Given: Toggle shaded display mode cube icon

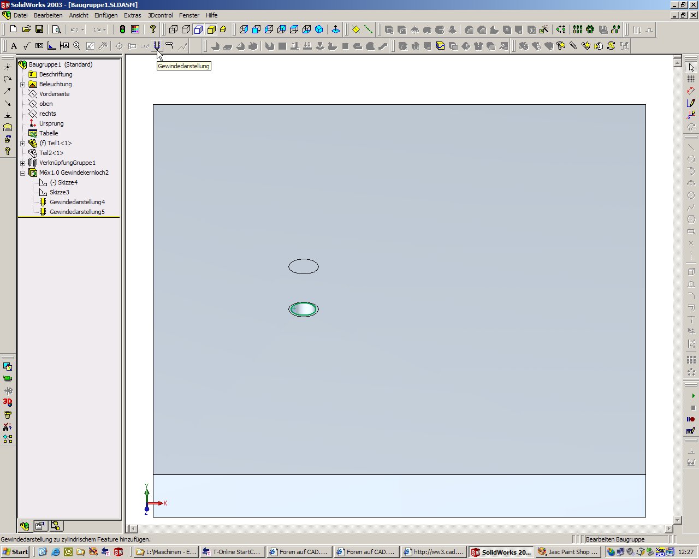Looking at the screenshot, I should click(x=211, y=29).
